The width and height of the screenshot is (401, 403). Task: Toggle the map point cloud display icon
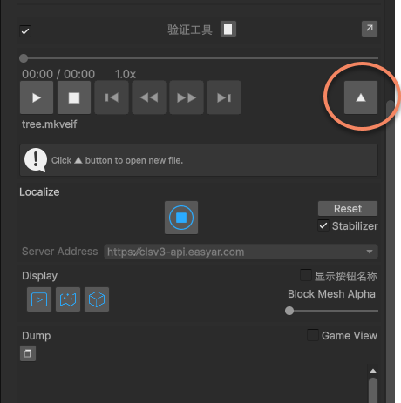[68, 299]
